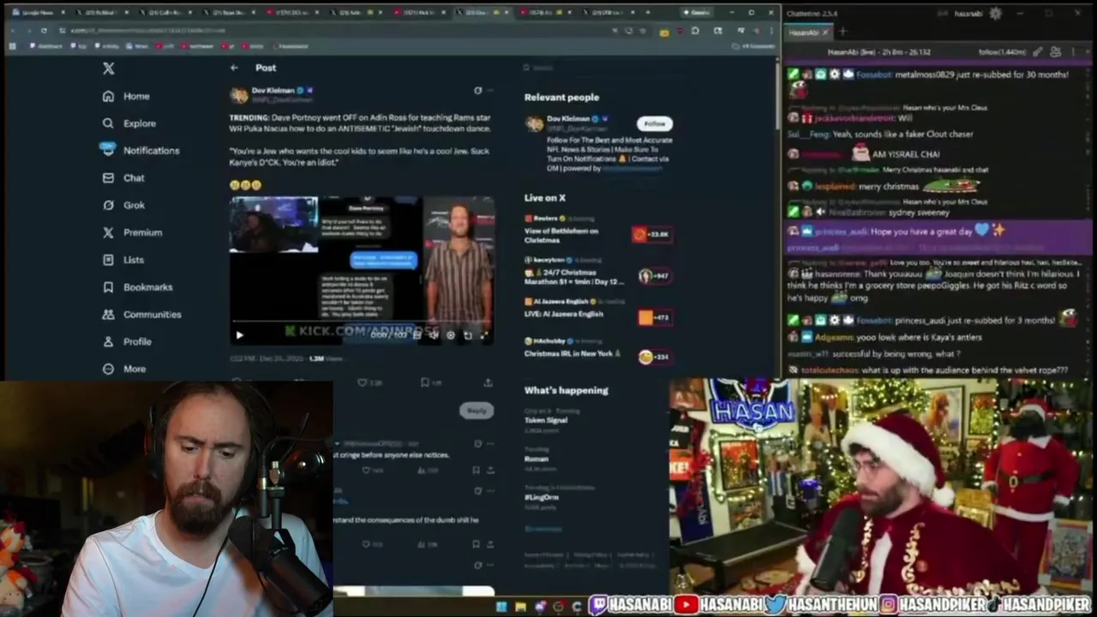Screen dimensions: 1097x617
Task: Bookmark the main post
Action: coord(425,382)
